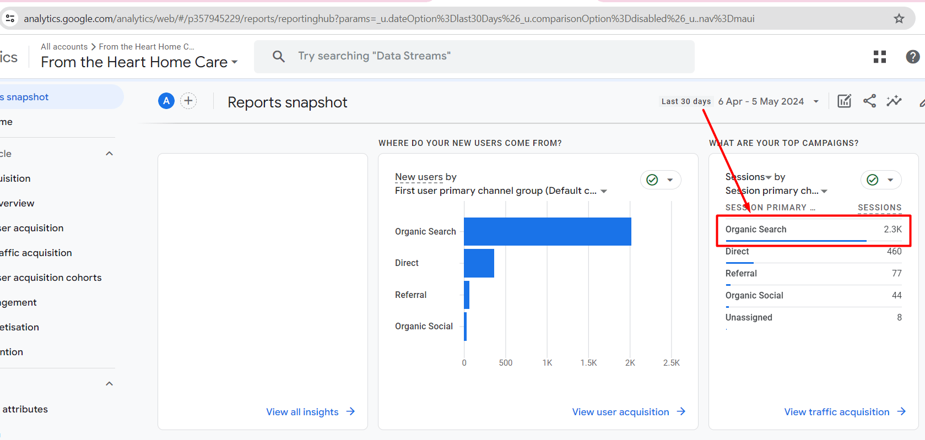Click data quality check icon in Sessions card
Image resolution: width=925 pixels, height=440 pixels.
tap(873, 180)
